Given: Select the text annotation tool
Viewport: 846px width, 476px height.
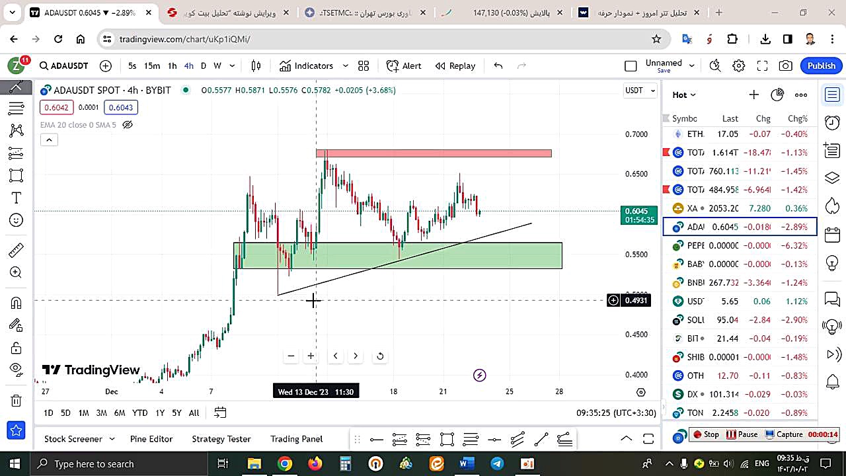Looking at the screenshot, I should (17, 198).
